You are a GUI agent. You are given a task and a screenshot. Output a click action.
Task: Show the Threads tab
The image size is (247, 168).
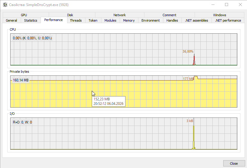click(x=76, y=20)
